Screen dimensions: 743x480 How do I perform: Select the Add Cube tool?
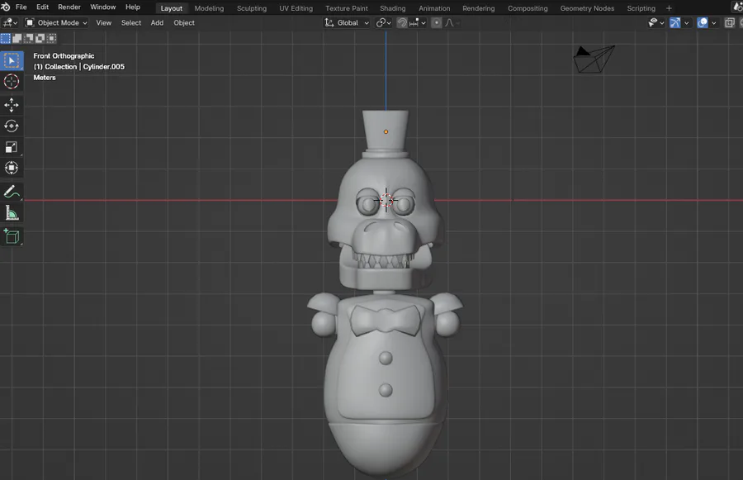pyautogui.click(x=12, y=236)
